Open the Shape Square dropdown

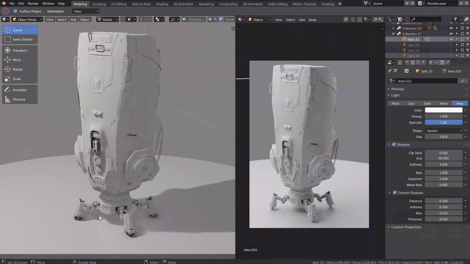(x=444, y=131)
